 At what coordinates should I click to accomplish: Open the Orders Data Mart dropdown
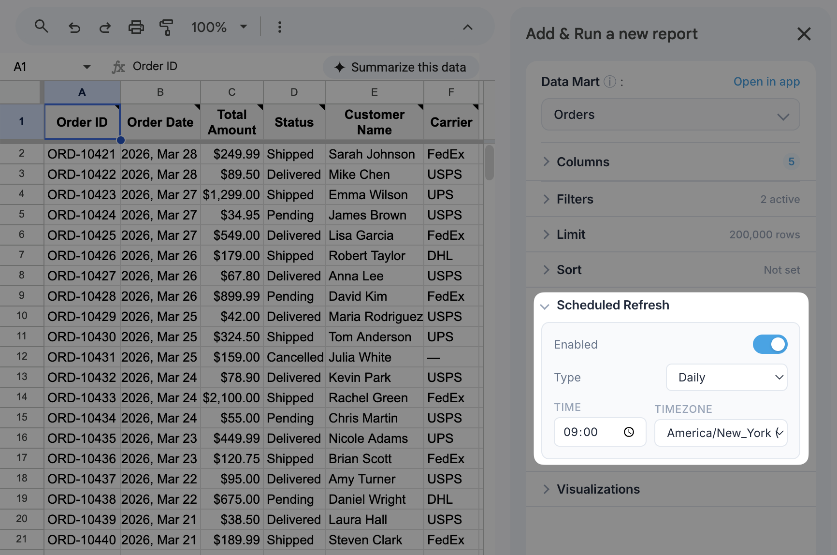pyautogui.click(x=670, y=115)
